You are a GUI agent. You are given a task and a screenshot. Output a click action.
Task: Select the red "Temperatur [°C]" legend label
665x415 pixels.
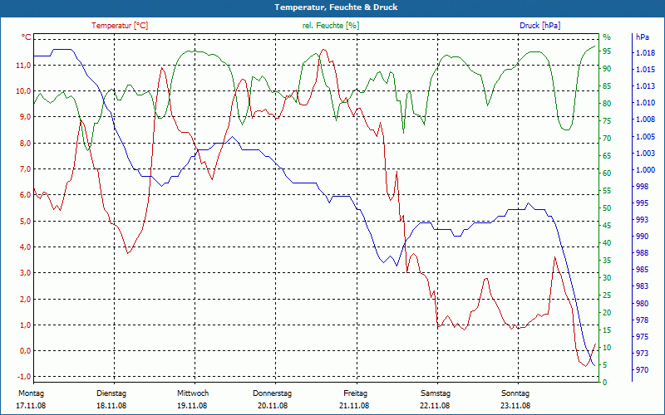120,26
